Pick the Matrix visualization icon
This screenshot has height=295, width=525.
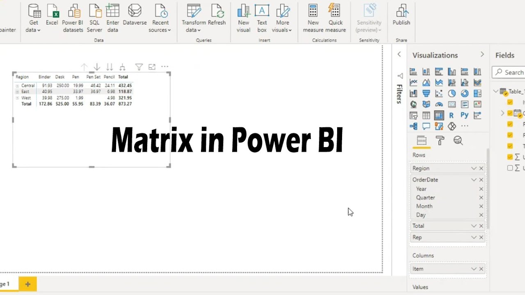coord(439,116)
